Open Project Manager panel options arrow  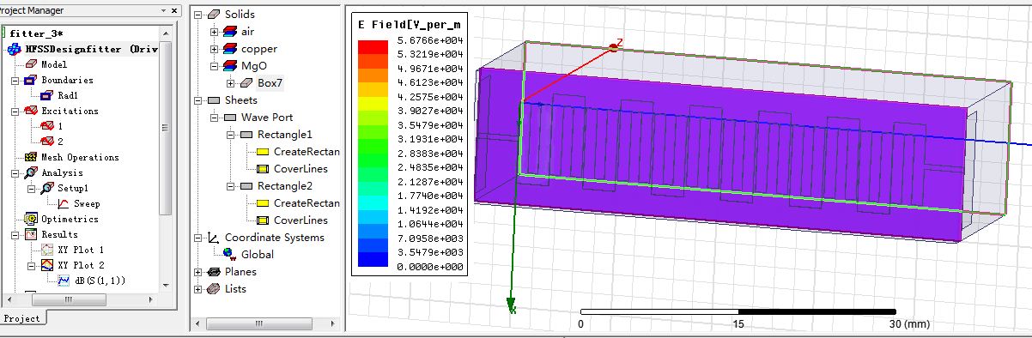[x=164, y=10]
